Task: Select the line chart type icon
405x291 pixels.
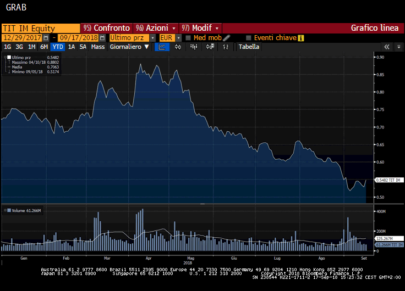Action: (162, 47)
